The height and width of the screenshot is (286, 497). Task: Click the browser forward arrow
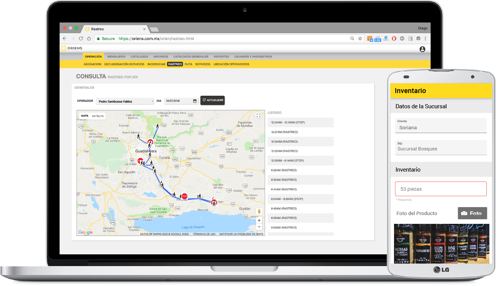point(72,39)
